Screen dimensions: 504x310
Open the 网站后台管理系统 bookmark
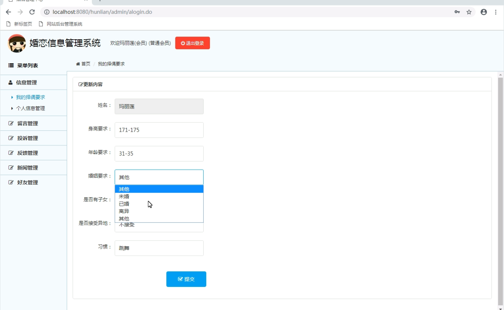[x=60, y=24]
